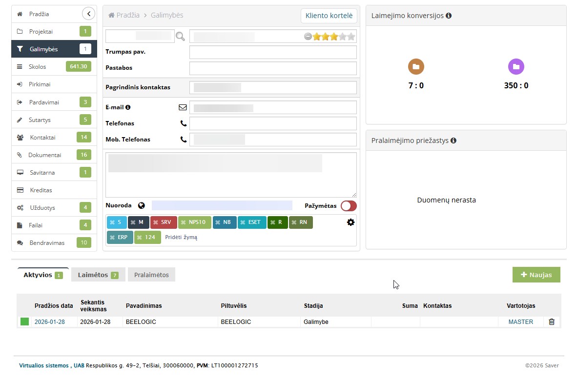Click the green status square in BEELOGIC row
577x382 pixels.
(x=24, y=322)
